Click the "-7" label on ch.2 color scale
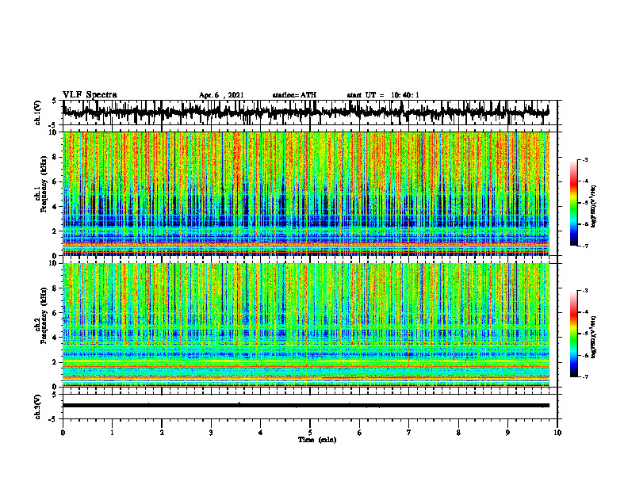Screen dimensions: 628x485 pyautogui.click(x=585, y=376)
